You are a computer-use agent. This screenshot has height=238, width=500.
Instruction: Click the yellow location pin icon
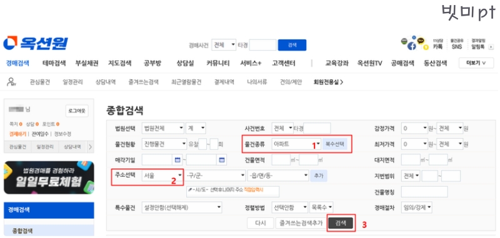(426, 47)
